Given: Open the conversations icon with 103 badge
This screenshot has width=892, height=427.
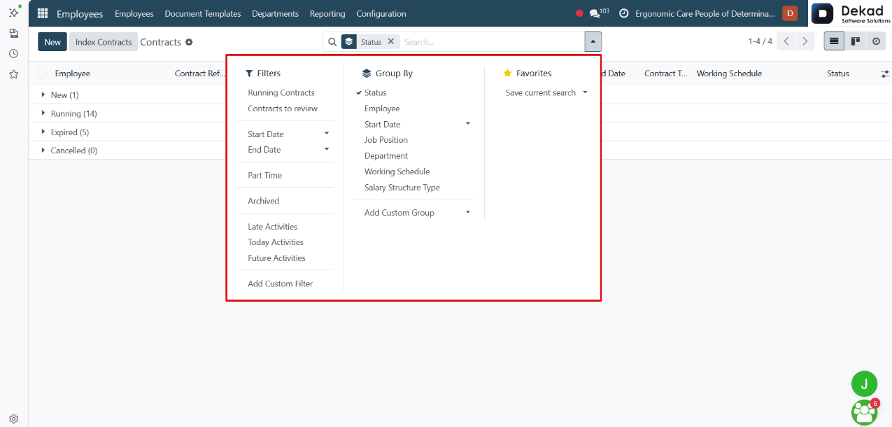Looking at the screenshot, I should click(x=599, y=13).
